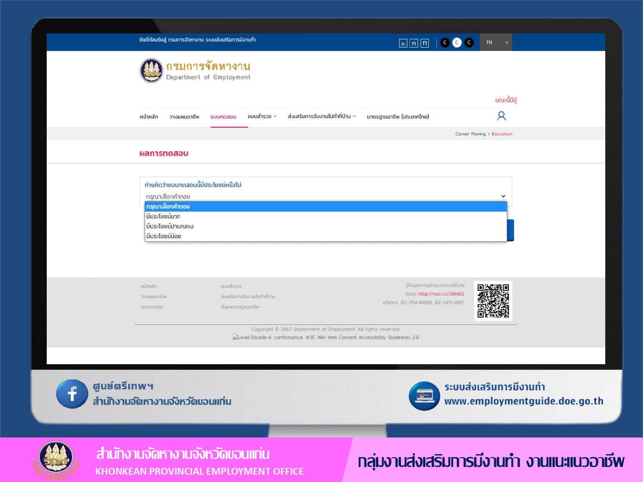Select the largest font size icon
This screenshot has height=482, width=643.
pyautogui.click(x=424, y=43)
